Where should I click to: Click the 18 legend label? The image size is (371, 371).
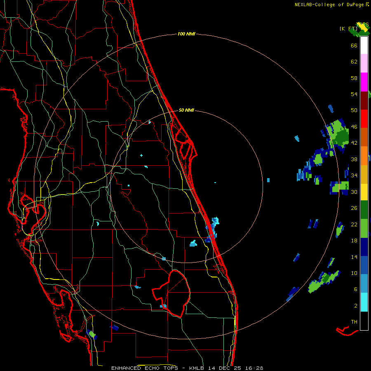(x=354, y=241)
